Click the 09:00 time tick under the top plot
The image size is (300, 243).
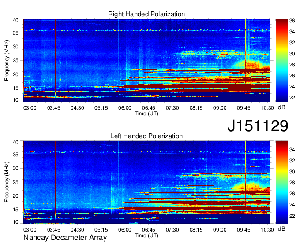click(220, 108)
